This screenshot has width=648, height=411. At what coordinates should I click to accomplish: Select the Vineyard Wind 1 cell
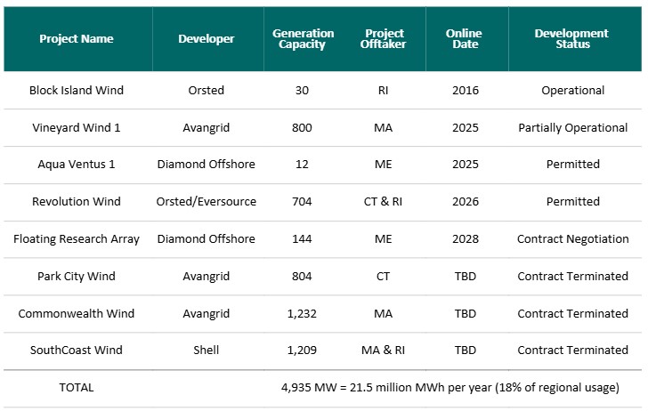[77, 127]
